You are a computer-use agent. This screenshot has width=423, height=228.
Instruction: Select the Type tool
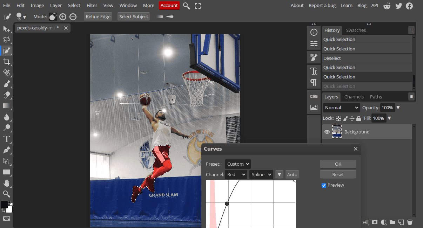coord(7,139)
